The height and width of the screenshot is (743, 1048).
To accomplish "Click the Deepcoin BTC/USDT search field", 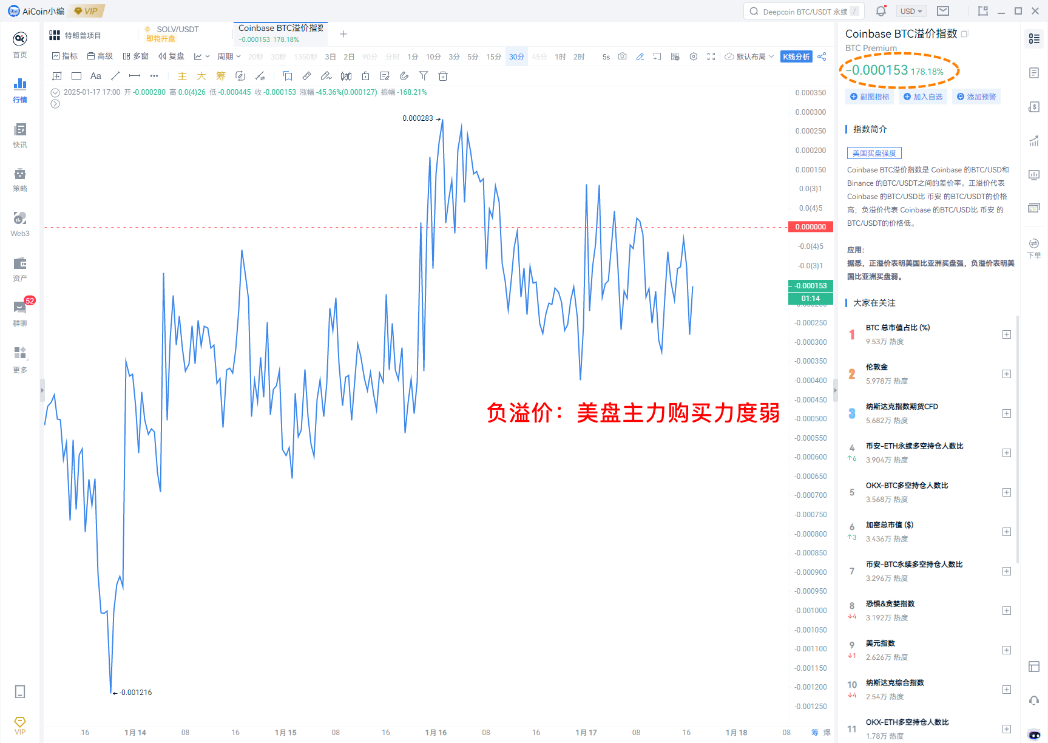I will [804, 11].
